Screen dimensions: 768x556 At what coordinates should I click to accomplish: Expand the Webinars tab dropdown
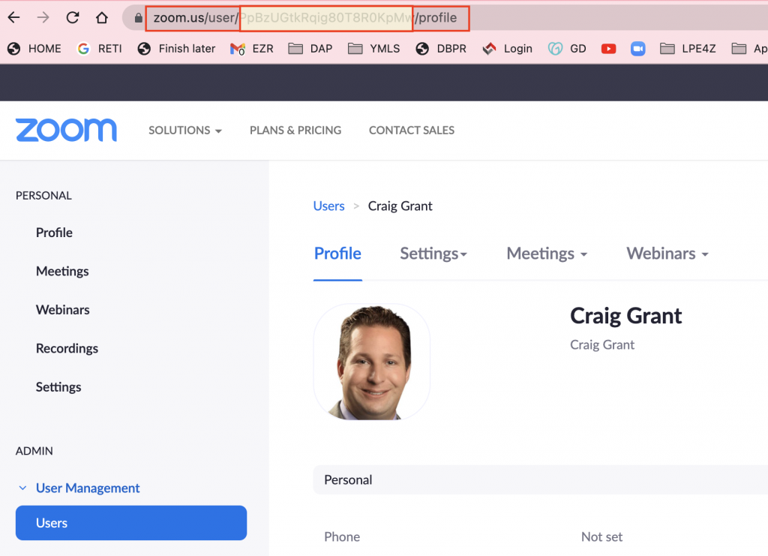click(x=667, y=254)
